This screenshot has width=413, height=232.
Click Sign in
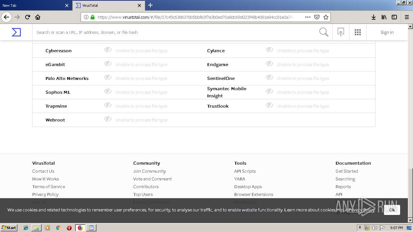click(x=387, y=32)
